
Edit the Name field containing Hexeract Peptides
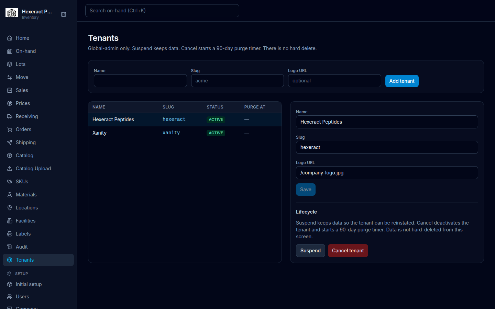point(387,122)
